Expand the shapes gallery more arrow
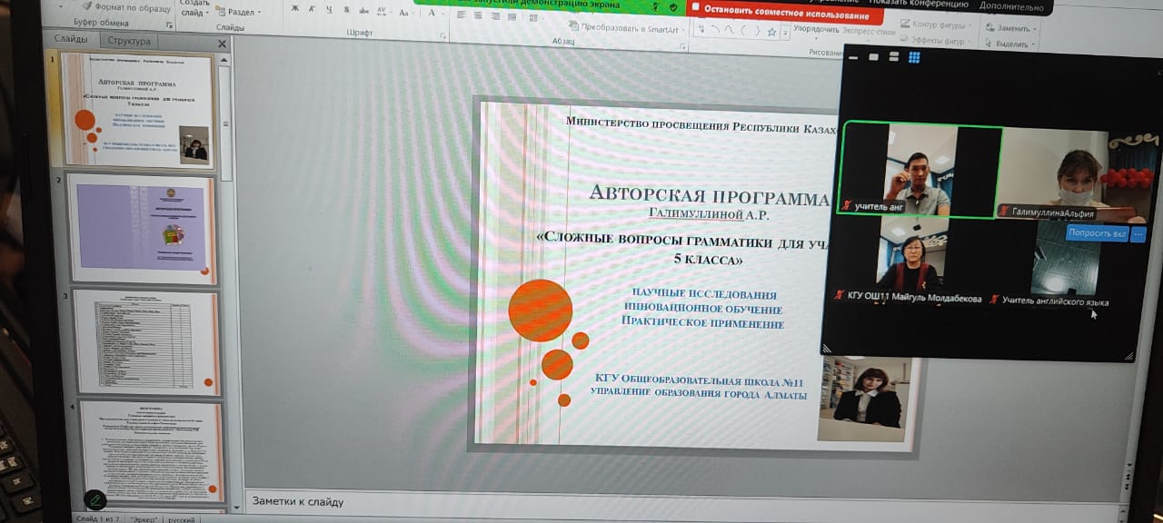1163x523 pixels. point(786,33)
